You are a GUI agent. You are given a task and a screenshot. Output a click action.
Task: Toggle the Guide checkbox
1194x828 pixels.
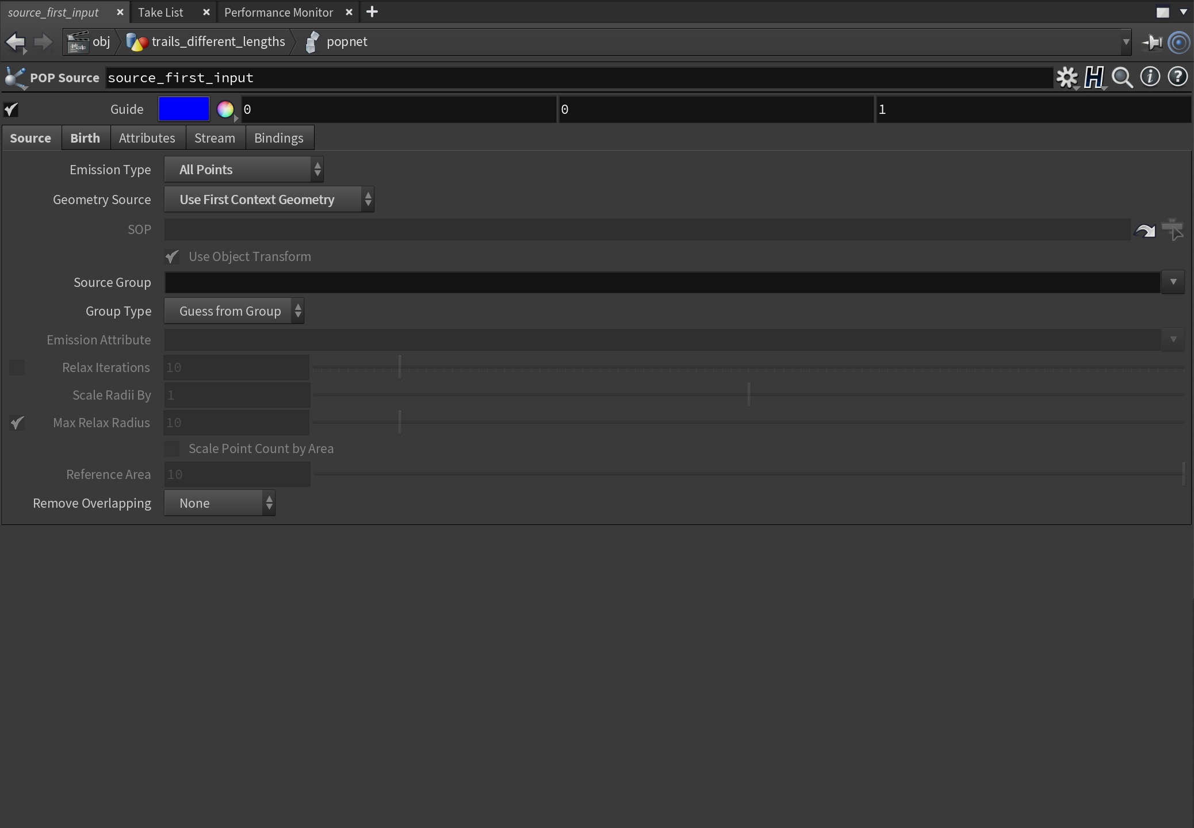(11, 109)
